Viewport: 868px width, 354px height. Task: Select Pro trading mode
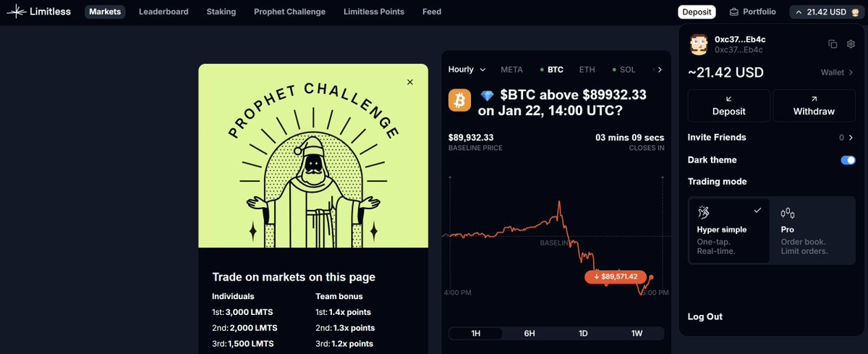[x=812, y=230]
